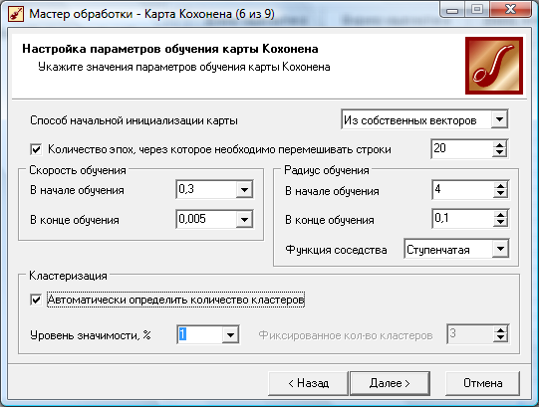Click the initial radius field showing 4
Image resolution: width=539 pixels, height=407 pixels.
[462, 190]
